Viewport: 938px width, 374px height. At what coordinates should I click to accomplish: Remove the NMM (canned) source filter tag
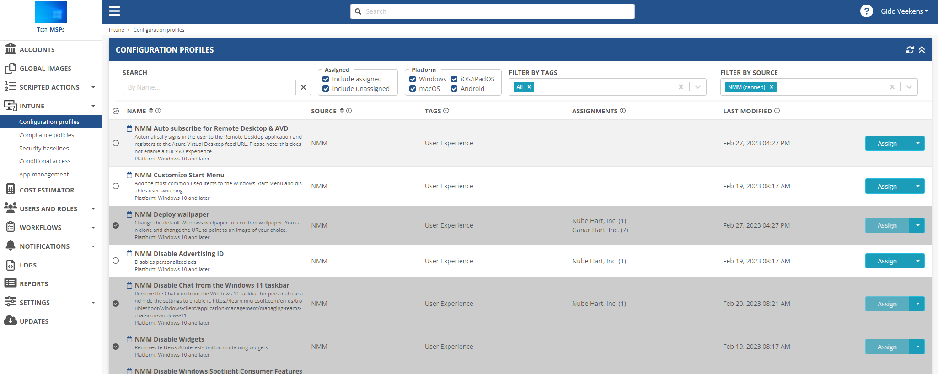pyautogui.click(x=772, y=87)
